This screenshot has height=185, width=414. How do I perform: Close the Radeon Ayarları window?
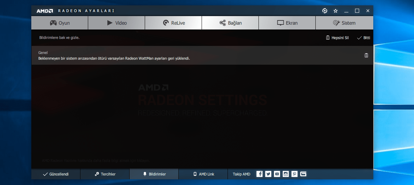click(x=368, y=11)
